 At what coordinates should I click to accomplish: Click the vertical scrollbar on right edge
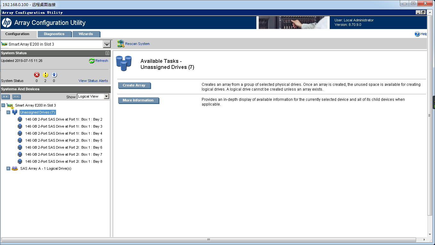(x=430, y=115)
